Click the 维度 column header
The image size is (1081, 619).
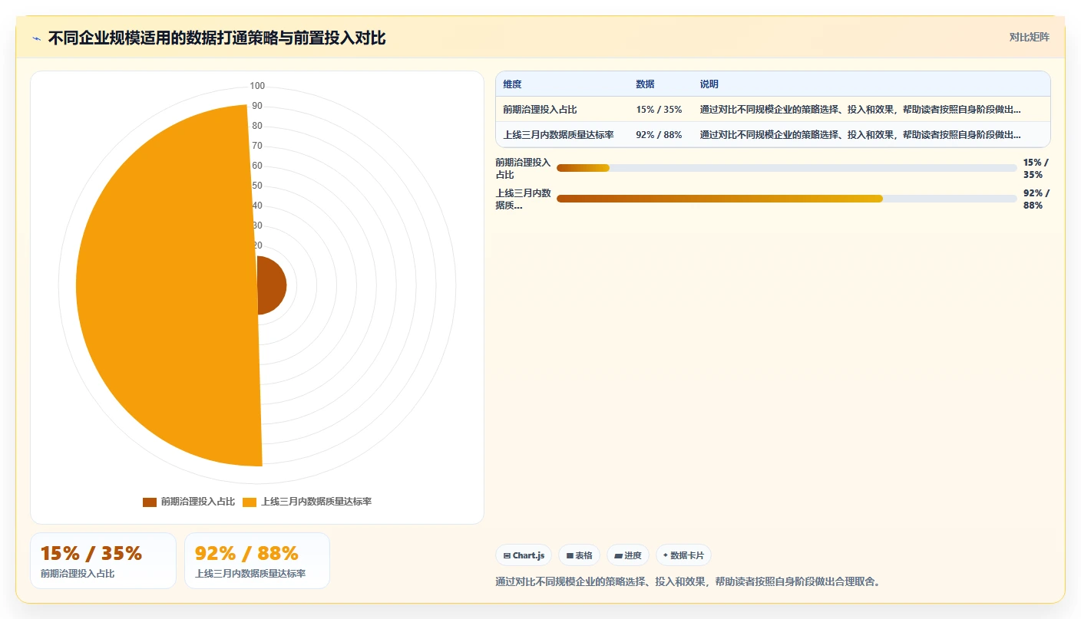[512, 84]
